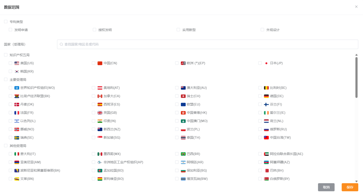The width and height of the screenshot is (363, 196).
Task: Click the Belgium (BE) flag icon
Action: [266, 88]
